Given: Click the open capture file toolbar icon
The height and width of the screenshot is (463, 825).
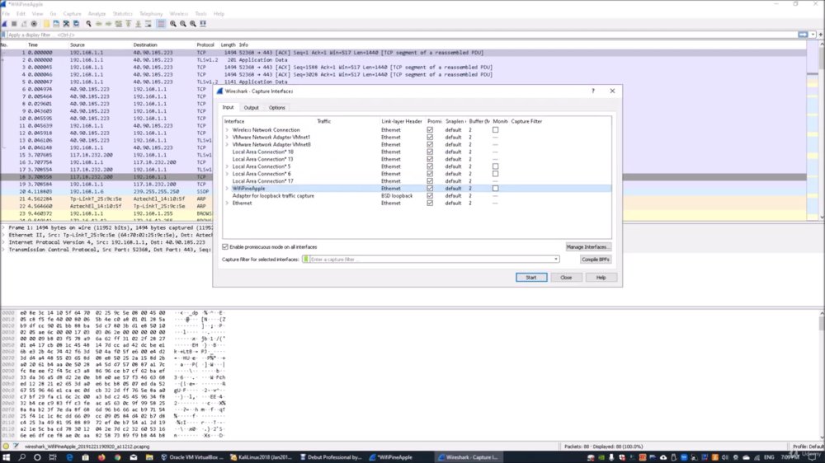Looking at the screenshot, I should (46, 24).
